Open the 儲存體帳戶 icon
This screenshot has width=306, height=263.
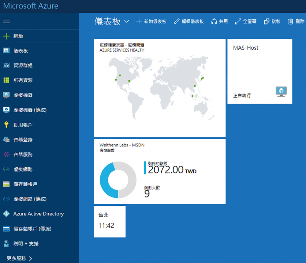coord(6,184)
